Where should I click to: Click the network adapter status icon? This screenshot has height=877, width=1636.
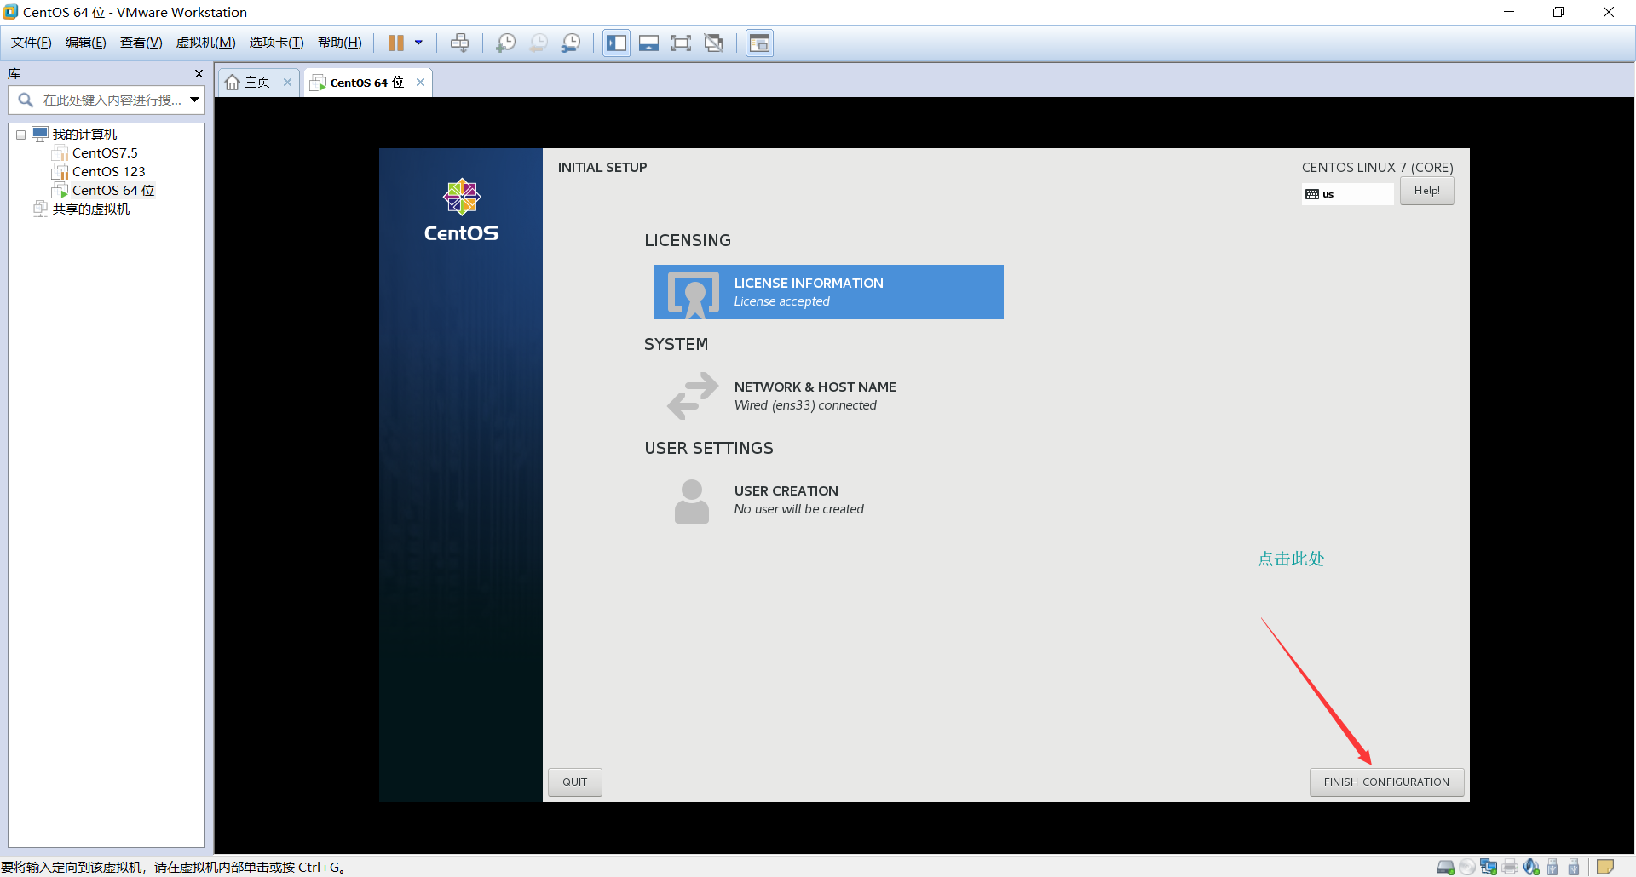[x=1489, y=867]
